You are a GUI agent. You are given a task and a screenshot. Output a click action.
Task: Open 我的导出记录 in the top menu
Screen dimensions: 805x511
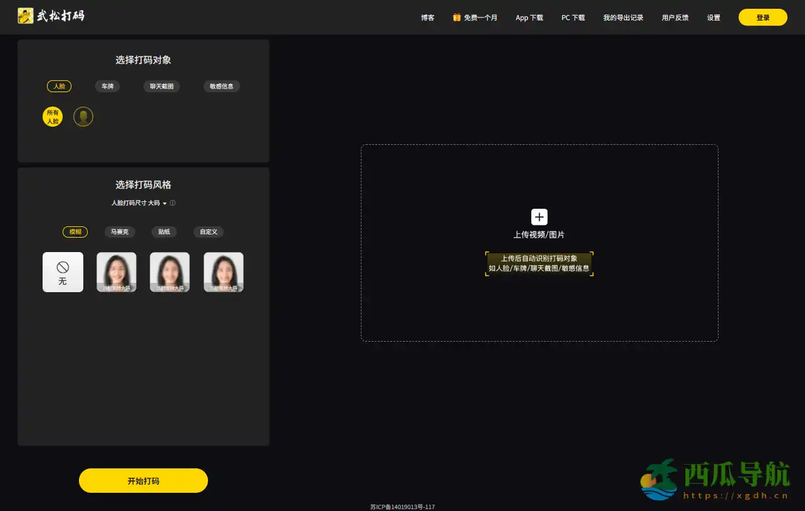pyautogui.click(x=623, y=18)
